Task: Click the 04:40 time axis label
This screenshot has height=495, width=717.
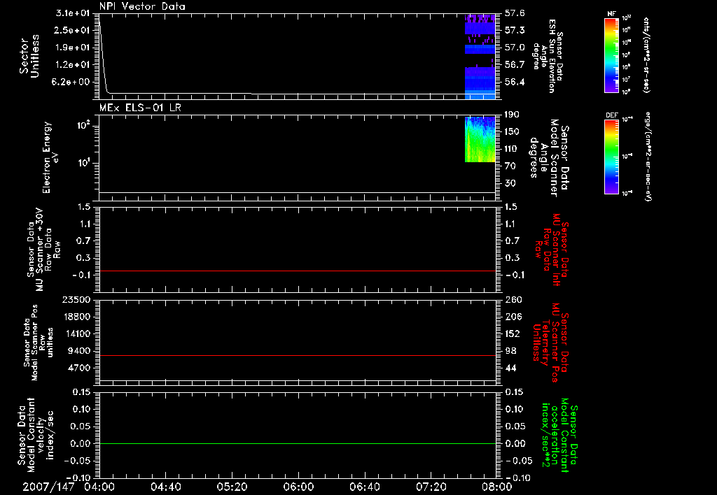Action: [x=166, y=487]
